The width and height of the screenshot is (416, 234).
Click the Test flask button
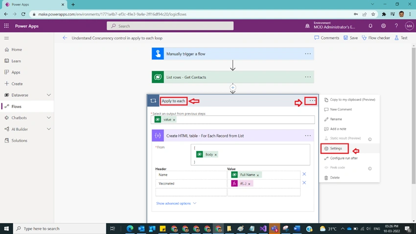[401, 38]
